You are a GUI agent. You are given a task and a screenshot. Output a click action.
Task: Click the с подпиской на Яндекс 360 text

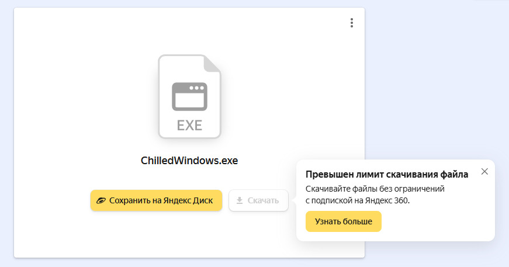pos(358,200)
